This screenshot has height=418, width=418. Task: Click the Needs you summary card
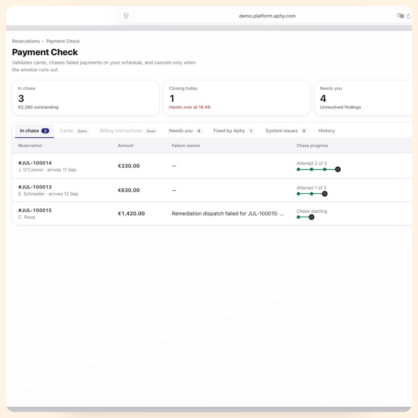[x=363, y=98]
